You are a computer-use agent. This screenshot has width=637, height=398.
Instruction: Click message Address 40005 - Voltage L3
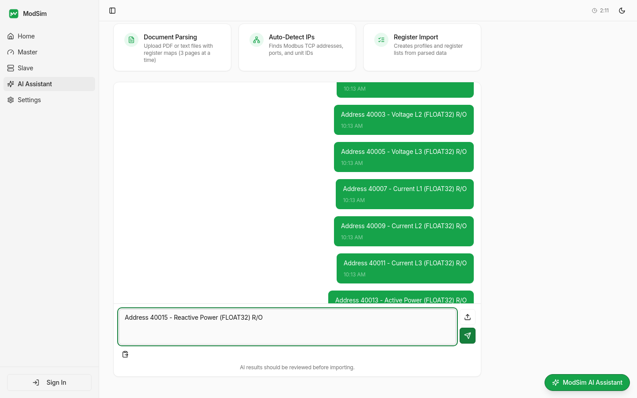tap(404, 157)
